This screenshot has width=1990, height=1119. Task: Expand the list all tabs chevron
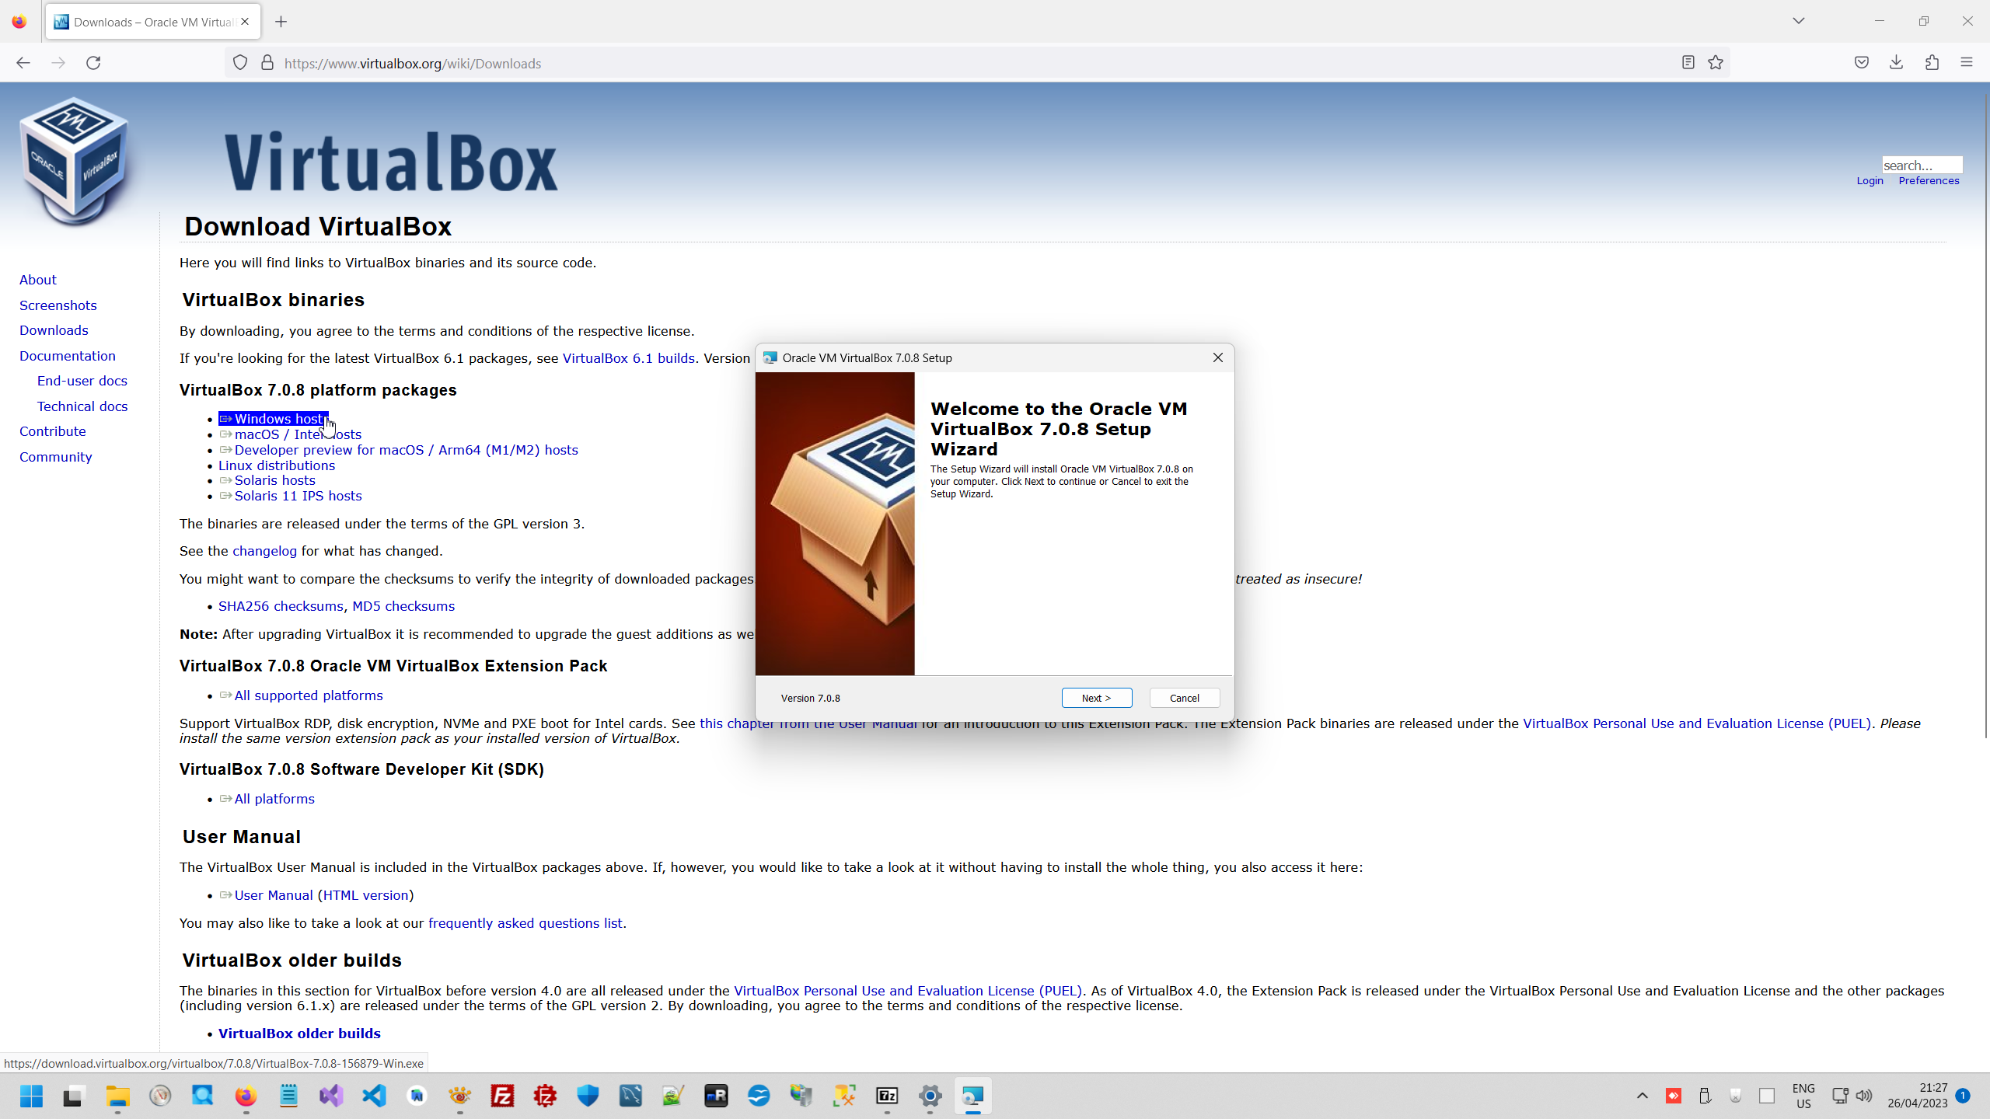[1798, 21]
